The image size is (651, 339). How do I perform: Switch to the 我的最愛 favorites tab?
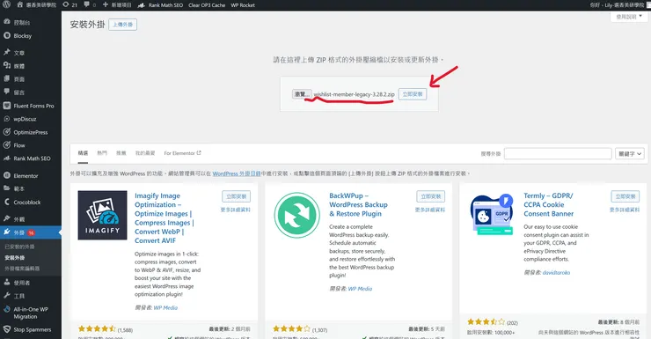[x=145, y=153]
